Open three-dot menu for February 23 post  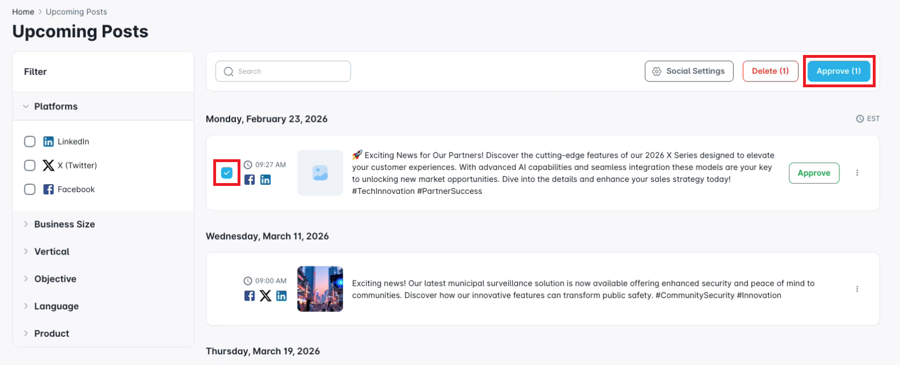coord(857,173)
